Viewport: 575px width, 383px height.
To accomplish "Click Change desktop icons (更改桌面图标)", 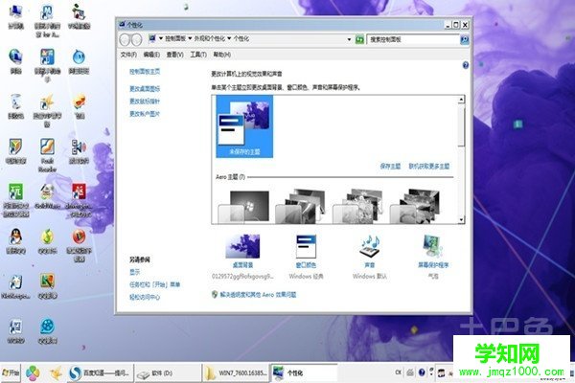I will point(145,89).
